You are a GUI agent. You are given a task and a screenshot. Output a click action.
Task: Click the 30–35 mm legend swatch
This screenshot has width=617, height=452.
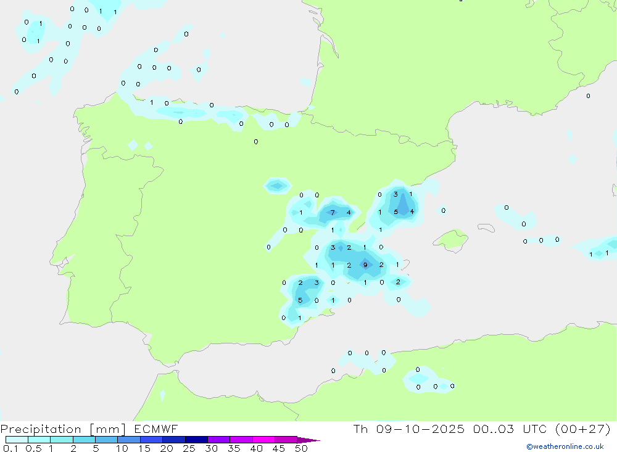pyautogui.click(x=219, y=440)
